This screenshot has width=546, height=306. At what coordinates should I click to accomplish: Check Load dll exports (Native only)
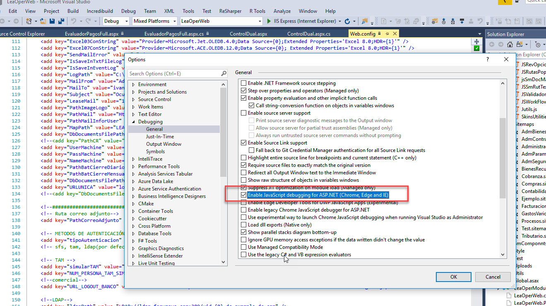(243, 225)
